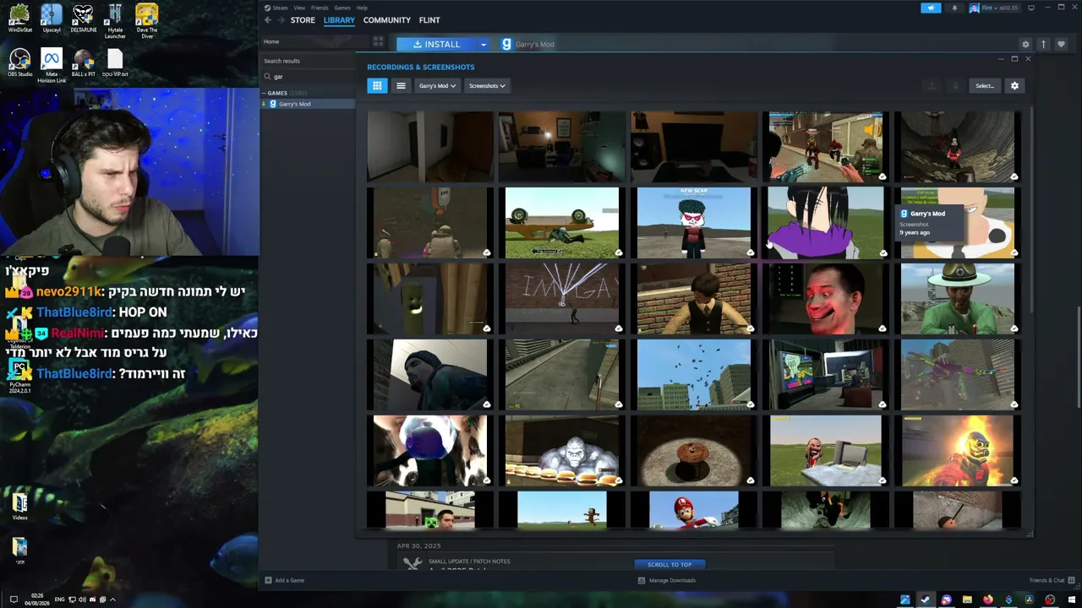Click the clock showing 02:26 in taskbar
Viewport: 1082px width, 608px height.
pyautogui.click(x=38, y=600)
